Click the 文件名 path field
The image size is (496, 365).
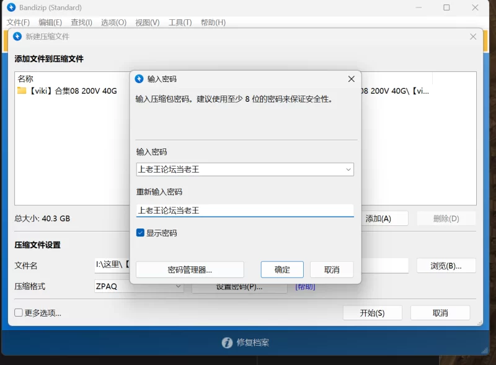click(x=112, y=264)
